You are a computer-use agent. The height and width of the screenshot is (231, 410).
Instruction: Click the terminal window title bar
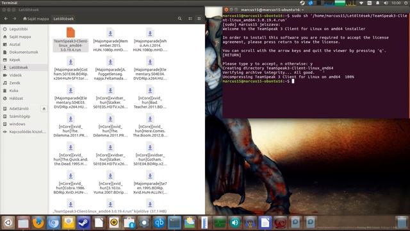[316, 10]
